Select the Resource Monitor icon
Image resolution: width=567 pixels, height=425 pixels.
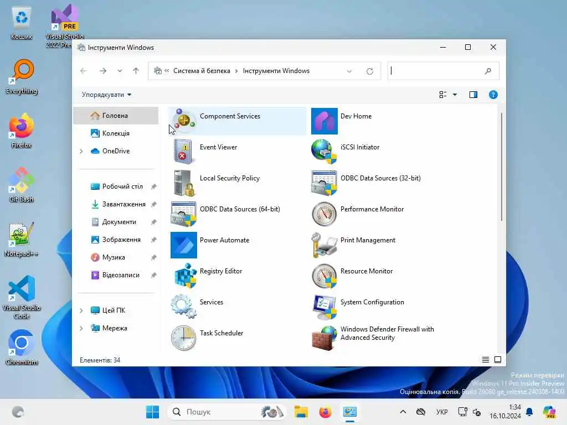pyautogui.click(x=324, y=276)
